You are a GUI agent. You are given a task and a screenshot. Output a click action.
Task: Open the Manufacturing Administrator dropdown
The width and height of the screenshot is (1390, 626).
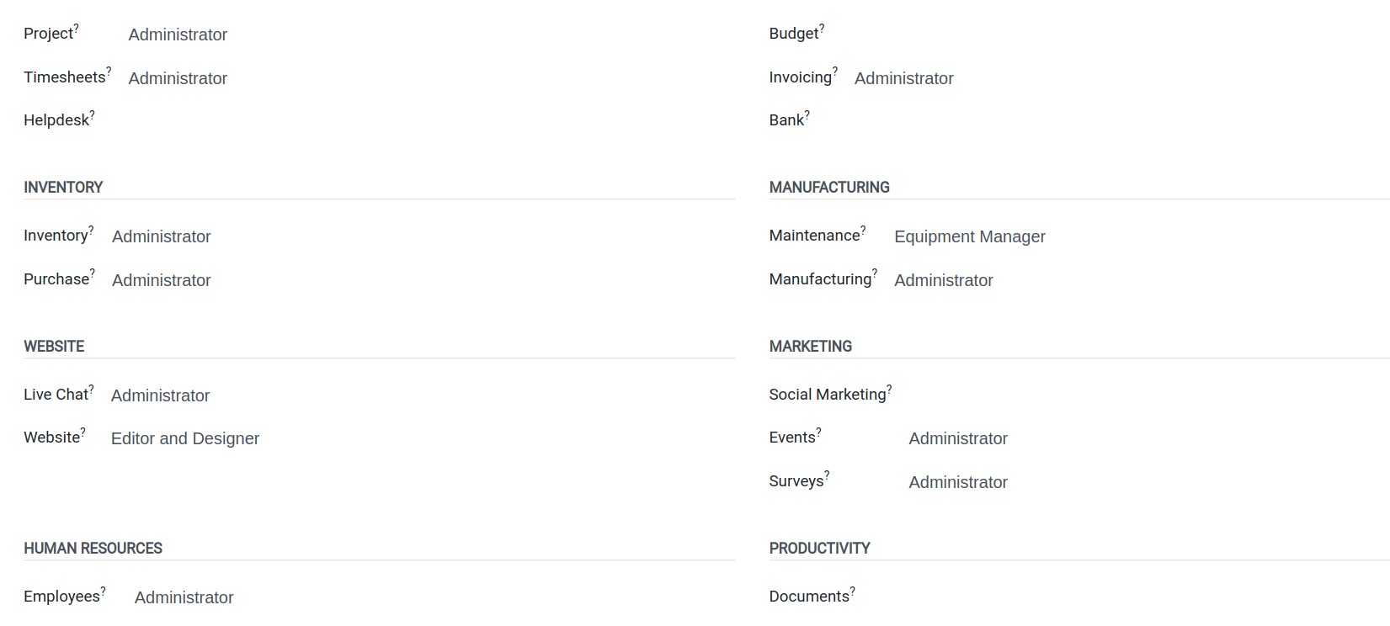[1142, 280]
